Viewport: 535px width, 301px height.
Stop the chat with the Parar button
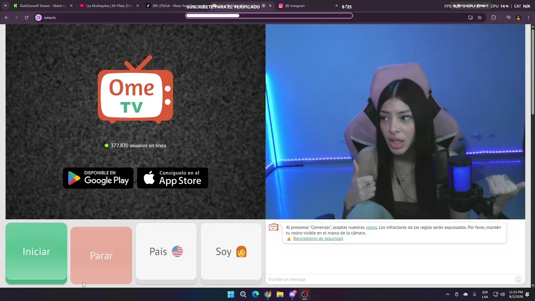click(x=101, y=255)
